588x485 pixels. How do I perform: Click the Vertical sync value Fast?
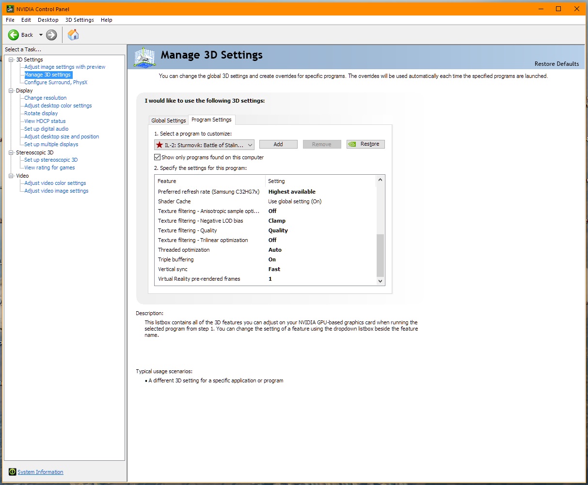tap(274, 269)
